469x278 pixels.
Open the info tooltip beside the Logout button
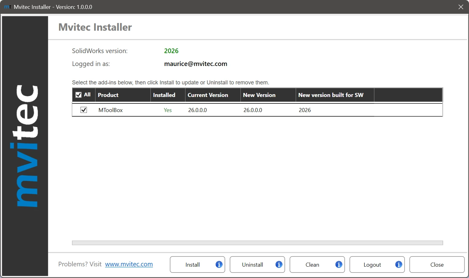(x=398, y=264)
